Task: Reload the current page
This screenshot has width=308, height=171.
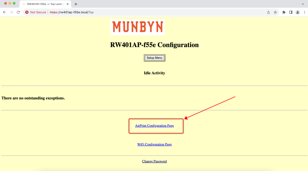Action: click(18, 12)
